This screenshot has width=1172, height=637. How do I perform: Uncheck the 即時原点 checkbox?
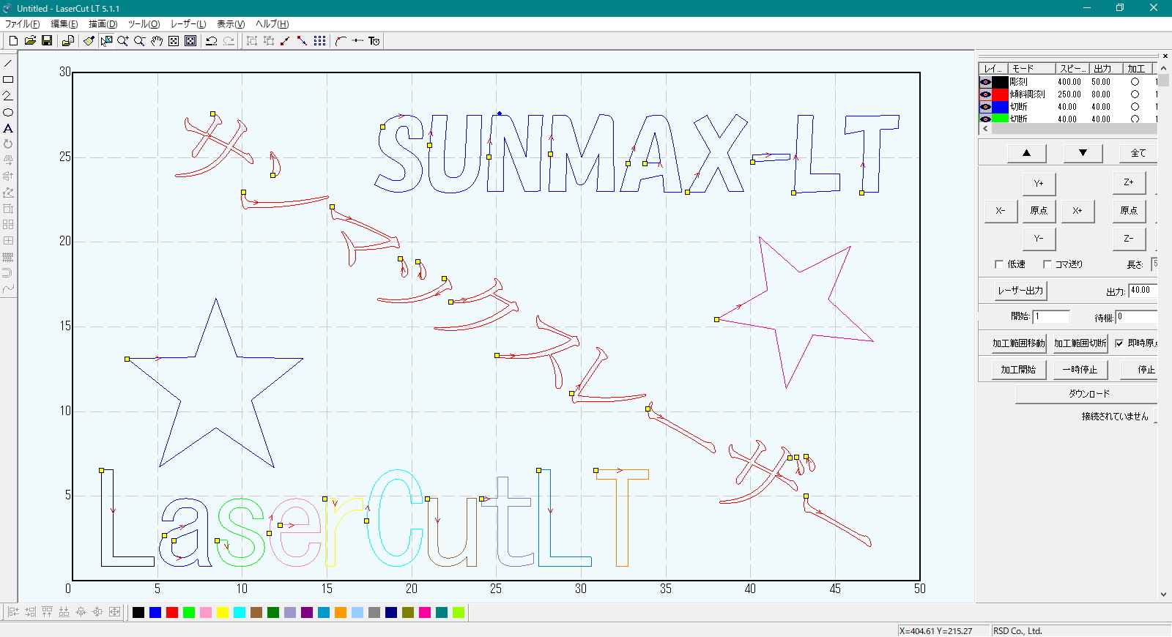pos(1119,343)
